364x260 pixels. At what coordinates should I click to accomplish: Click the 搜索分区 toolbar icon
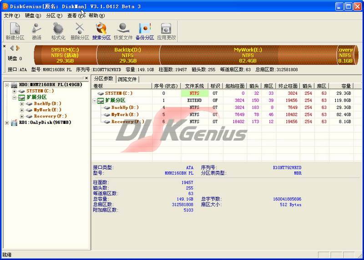pos(101,31)
